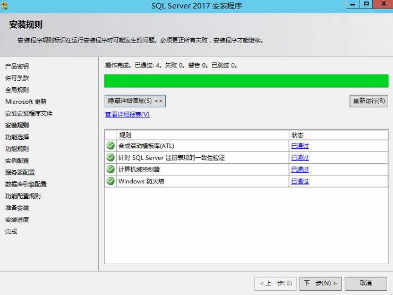Close the SQL Server 2017 setup window

click(x=383, y=4)
